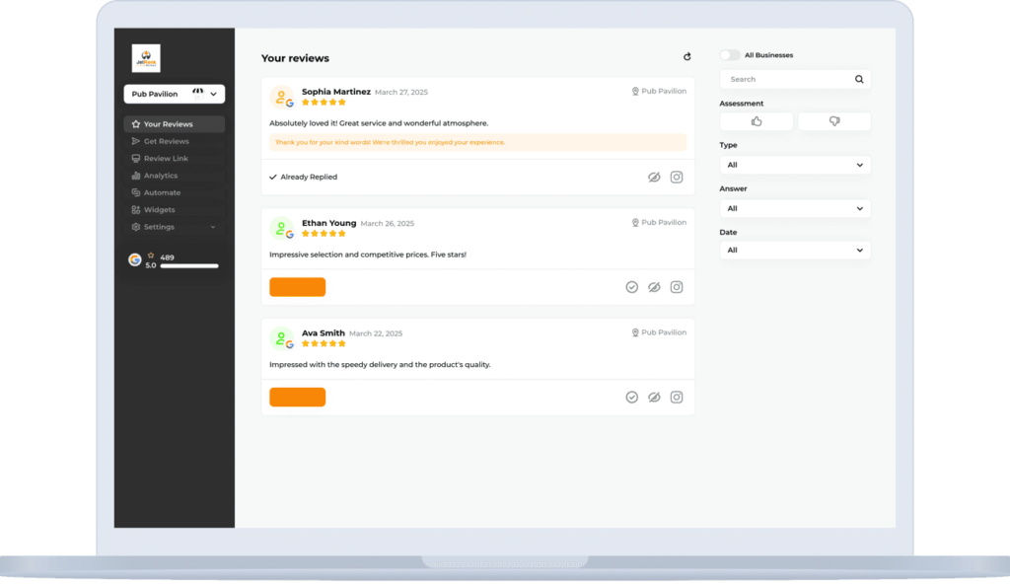The image size is (1010, 586).
Task: Click the storefront icon in the business selector
Action: (x=197, y=94)
